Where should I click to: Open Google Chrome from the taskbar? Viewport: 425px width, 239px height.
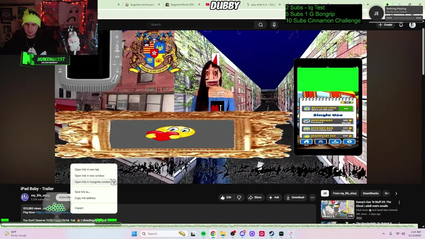click(213, 234)
